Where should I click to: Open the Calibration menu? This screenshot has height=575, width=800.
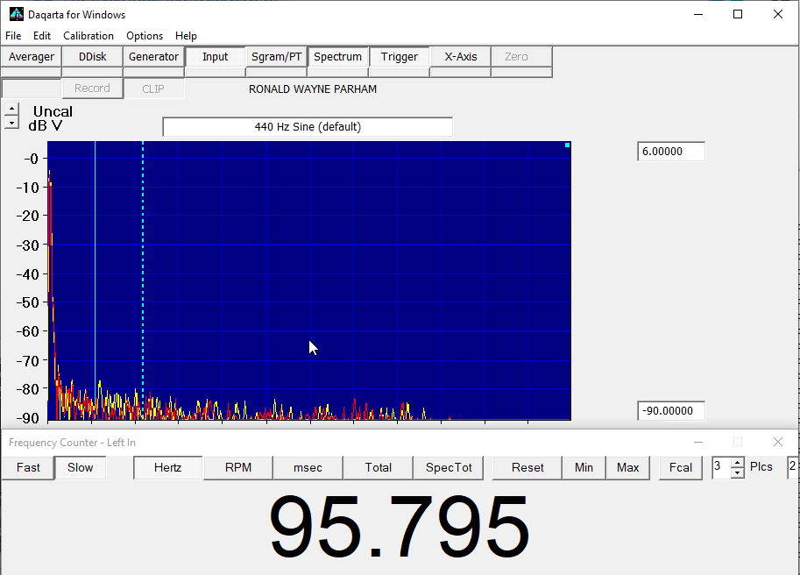click(88, 36)
